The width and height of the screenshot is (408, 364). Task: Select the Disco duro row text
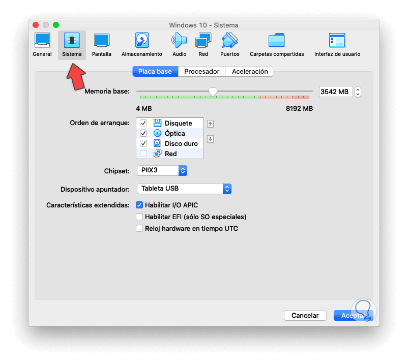click(x=181, y=143)
